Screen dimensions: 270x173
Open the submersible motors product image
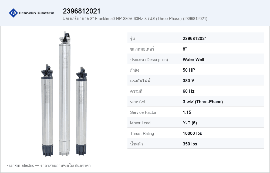64,94
